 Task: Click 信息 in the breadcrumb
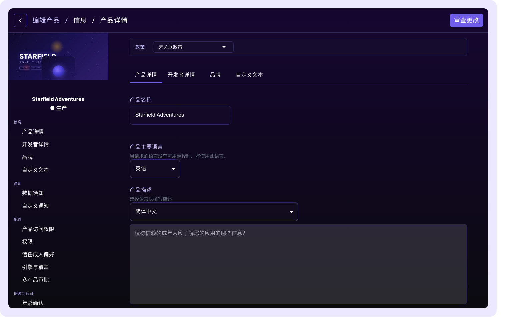click(80, 20)
